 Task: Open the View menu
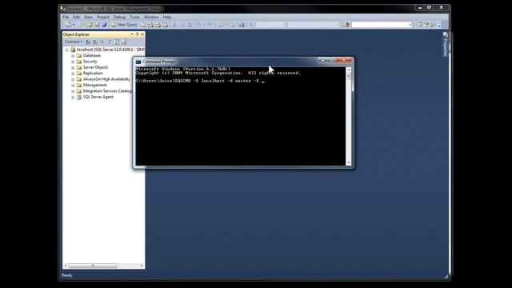pos(88,17)
